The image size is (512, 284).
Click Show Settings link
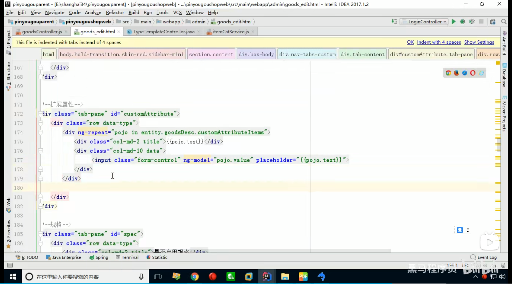[x=479, y=42]
